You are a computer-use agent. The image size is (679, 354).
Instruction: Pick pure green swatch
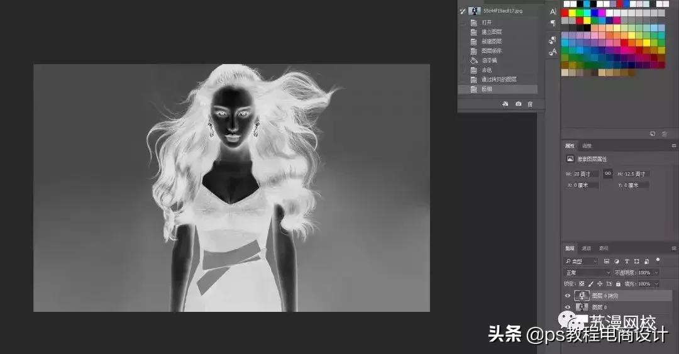[x=580, y=13]
